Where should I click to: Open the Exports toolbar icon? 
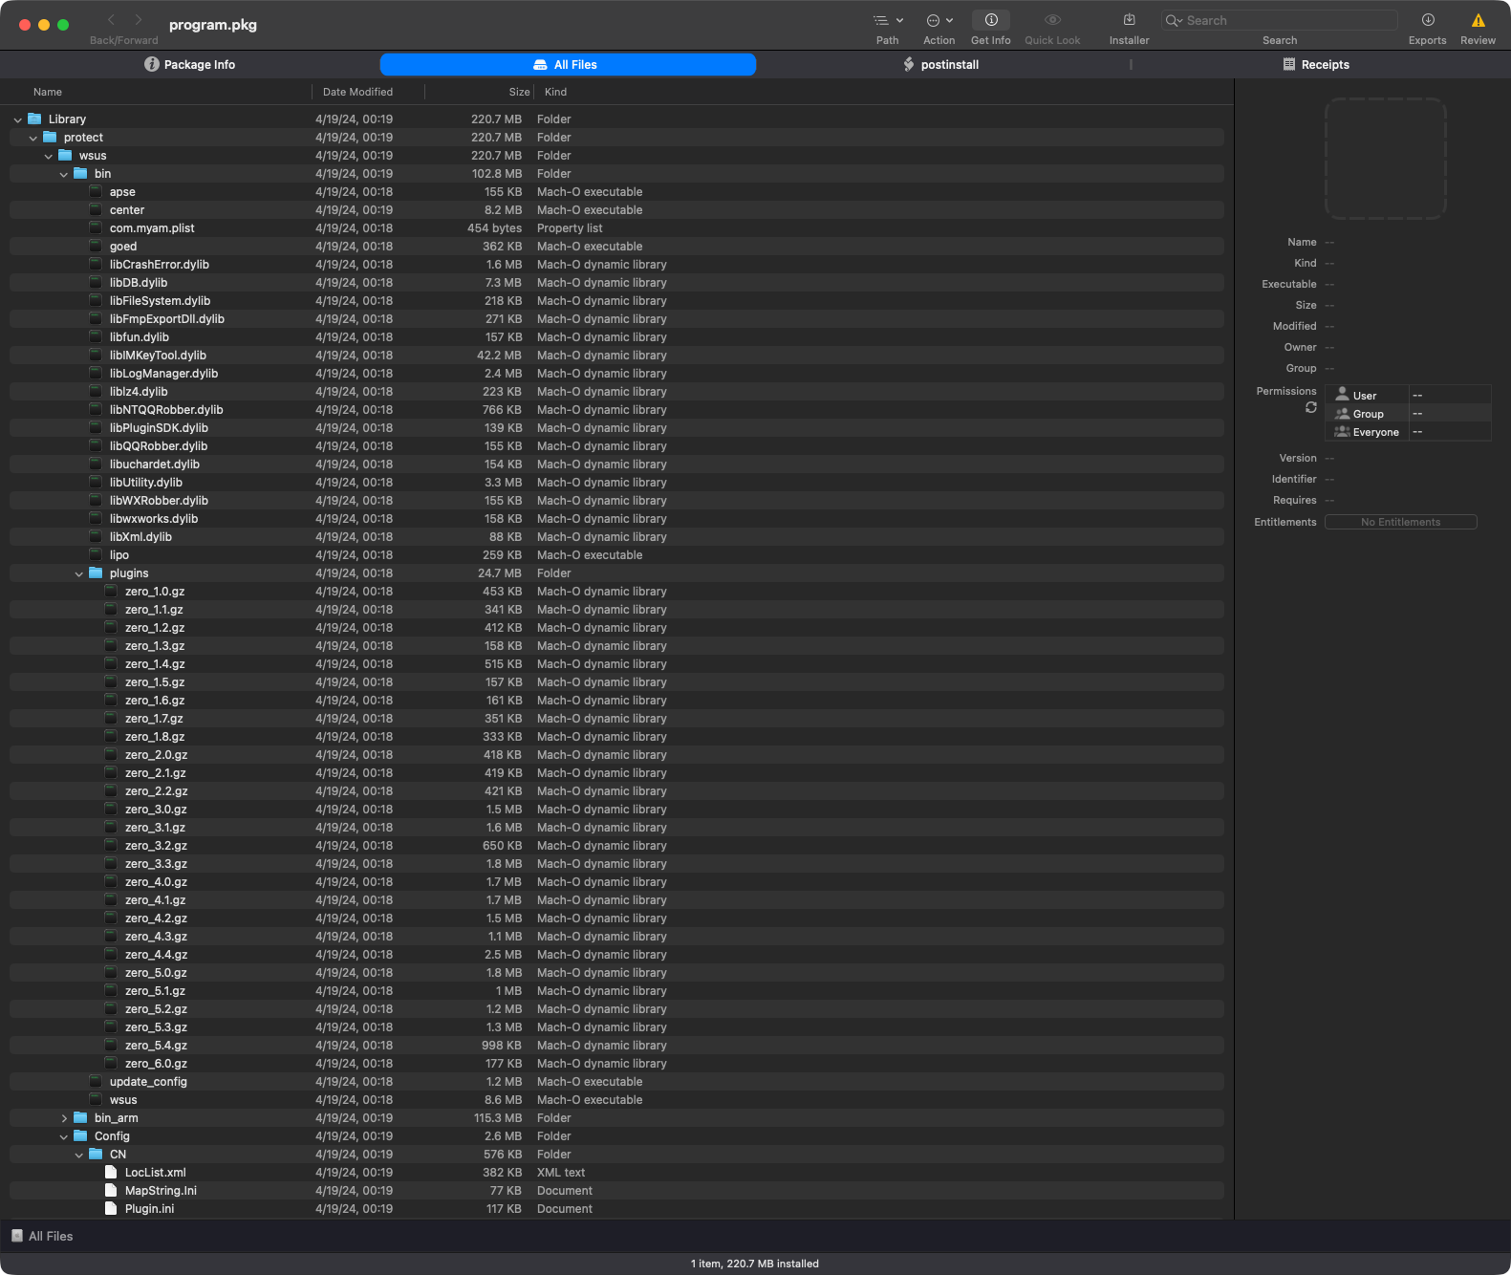coord(1427,21)
